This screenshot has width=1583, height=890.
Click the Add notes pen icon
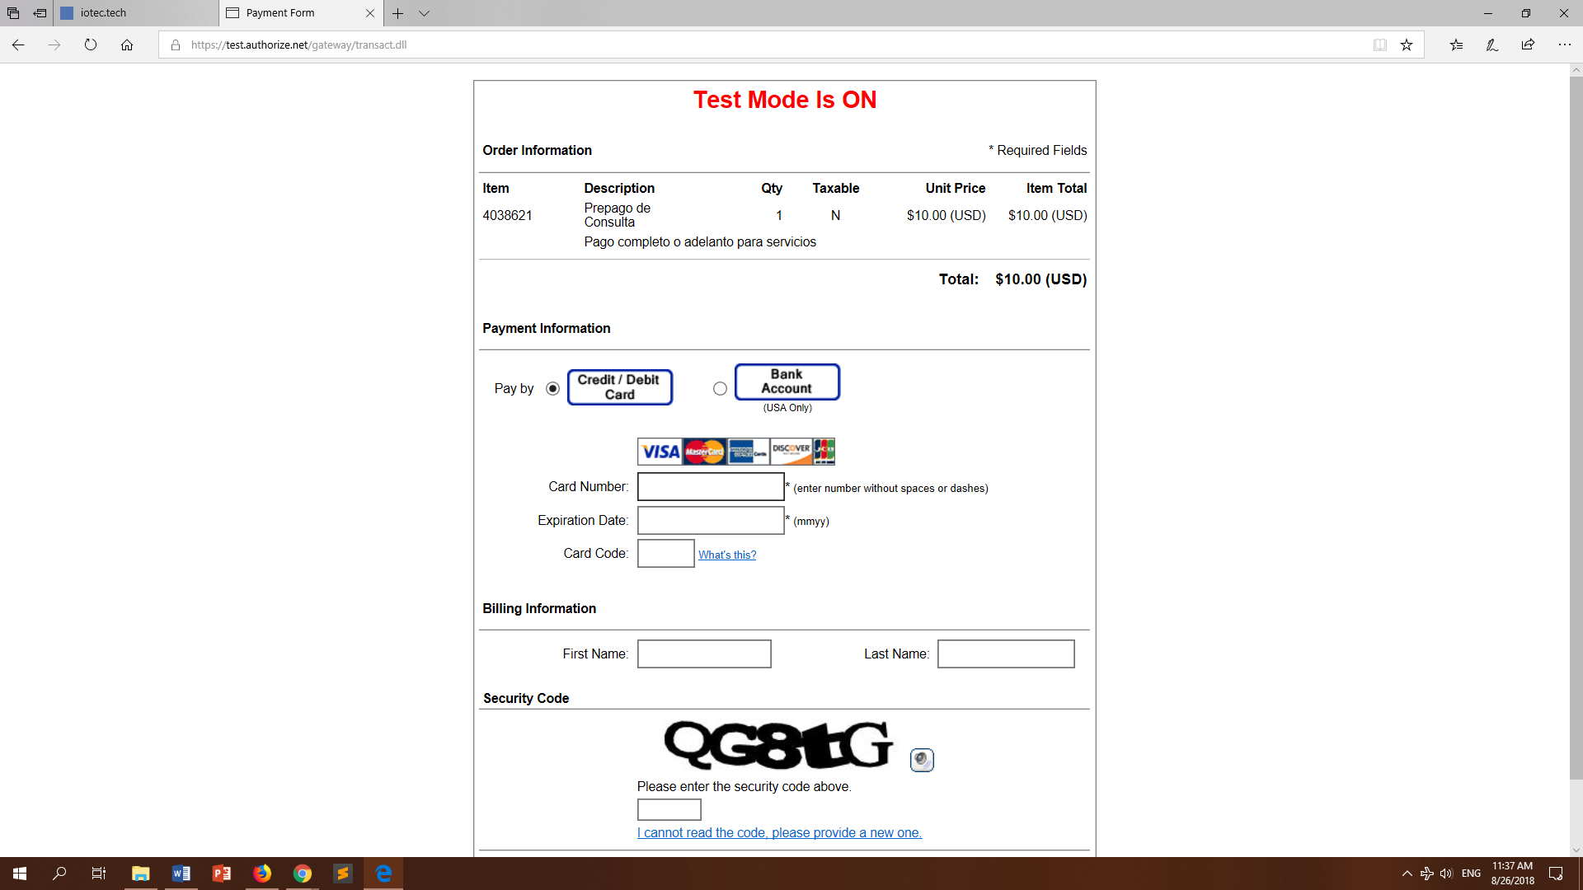pos(1491,45)
